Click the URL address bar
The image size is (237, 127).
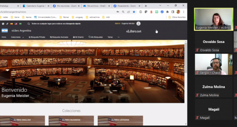click(x=57, y=12)
